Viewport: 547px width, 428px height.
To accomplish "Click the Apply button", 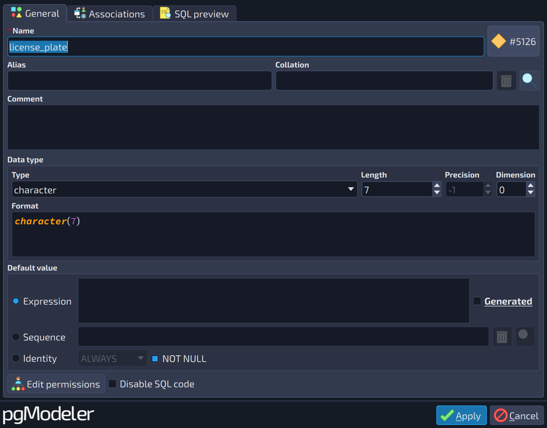I will pyautogui.click(x=461, y=415).
